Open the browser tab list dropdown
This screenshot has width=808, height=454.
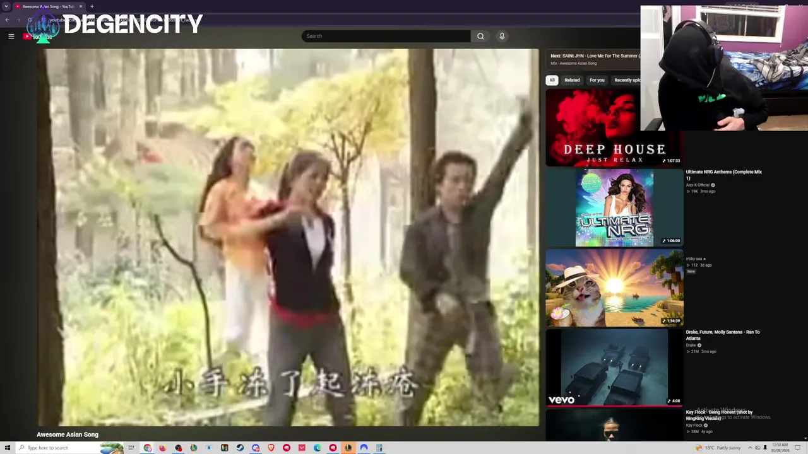tap(6, 6)
